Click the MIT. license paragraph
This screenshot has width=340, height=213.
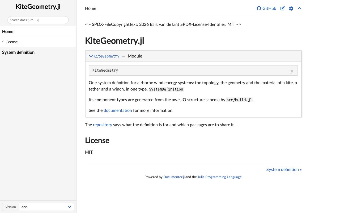coord(89,152)
